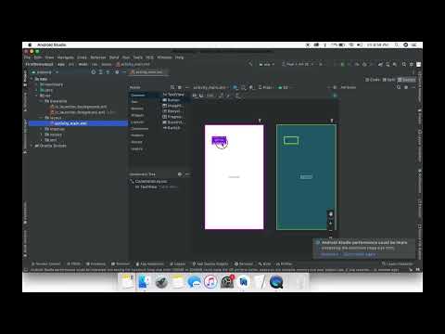The width and height of the screenshot is (445, 334).
Task: Select the Legacy palette category
Action: tap(136, 149)
